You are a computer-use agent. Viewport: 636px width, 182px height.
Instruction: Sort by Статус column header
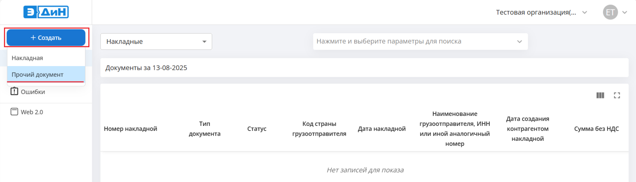(x=257, y=129)
